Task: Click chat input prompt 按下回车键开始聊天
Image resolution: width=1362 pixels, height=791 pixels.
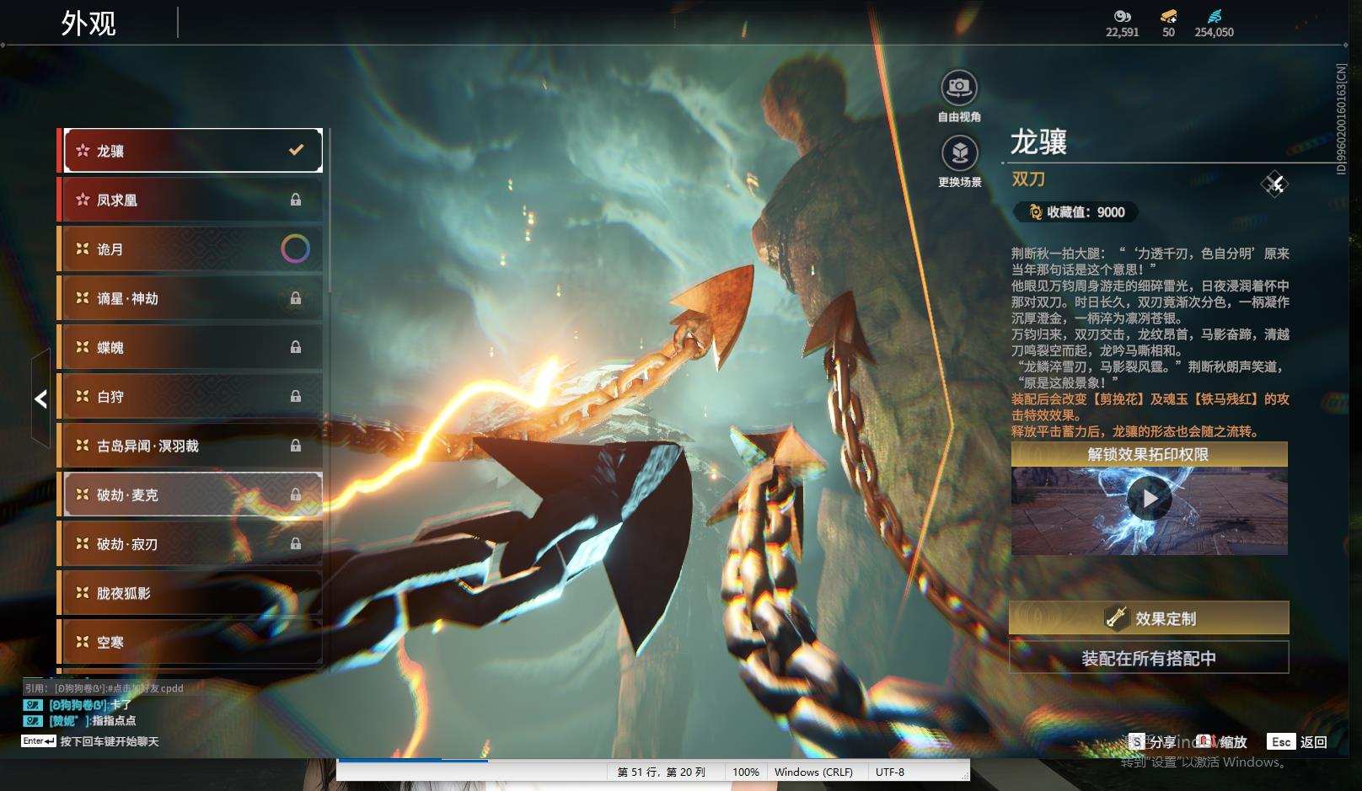Action: pyautogui.click(x=110, y=741)
